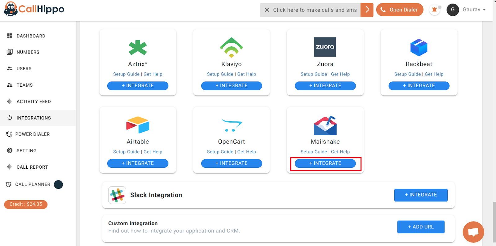Click the Setting dollar icon in sidebar

[10, 150]
